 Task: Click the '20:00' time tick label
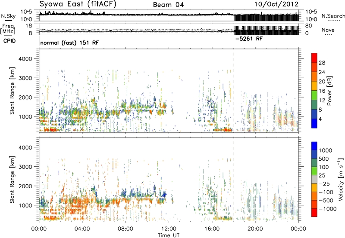255,229
